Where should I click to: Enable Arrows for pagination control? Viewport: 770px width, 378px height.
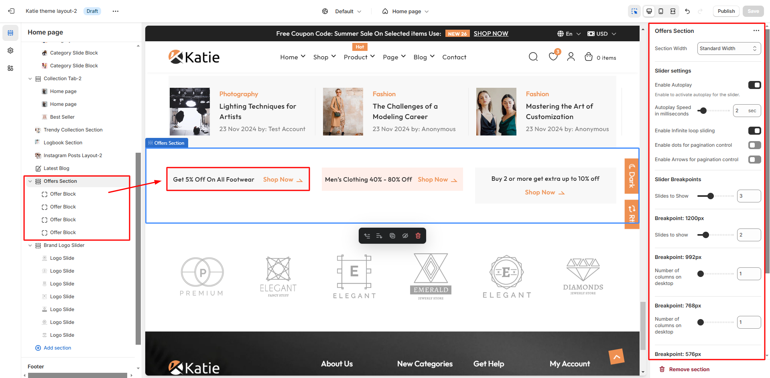754,160
